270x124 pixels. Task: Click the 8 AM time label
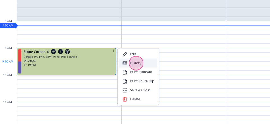8,21
